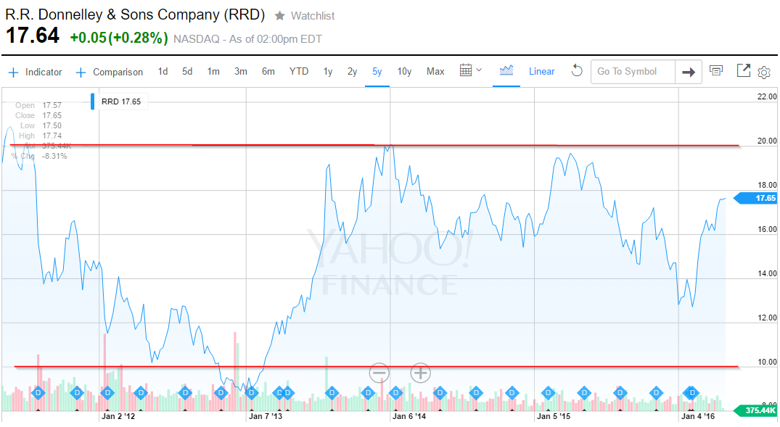The image size is (780, 427).
Task: Click dividend marker near Jan 5 '15
Action: (x=549, y=393)
